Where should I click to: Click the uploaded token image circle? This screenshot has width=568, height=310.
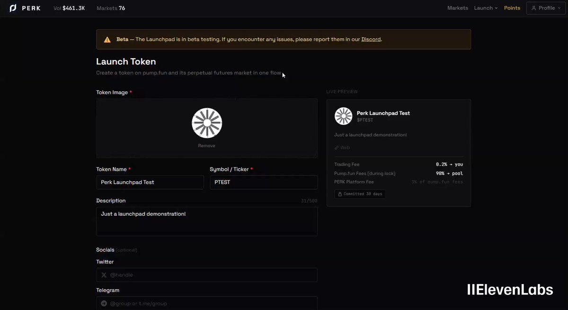[x=207, y=123]
